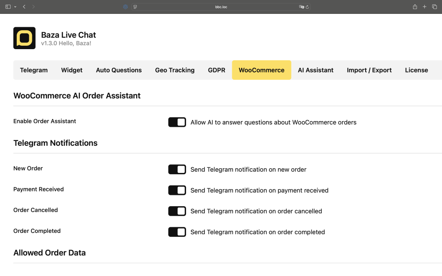The height and width of the screenshot is (276, 442).
Task: Click the Baza Live Chat title
Action: coord(69,35)
